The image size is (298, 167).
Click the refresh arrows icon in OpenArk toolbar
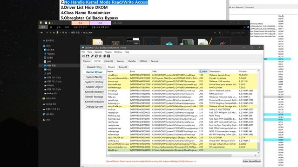(x=96, y=56)
